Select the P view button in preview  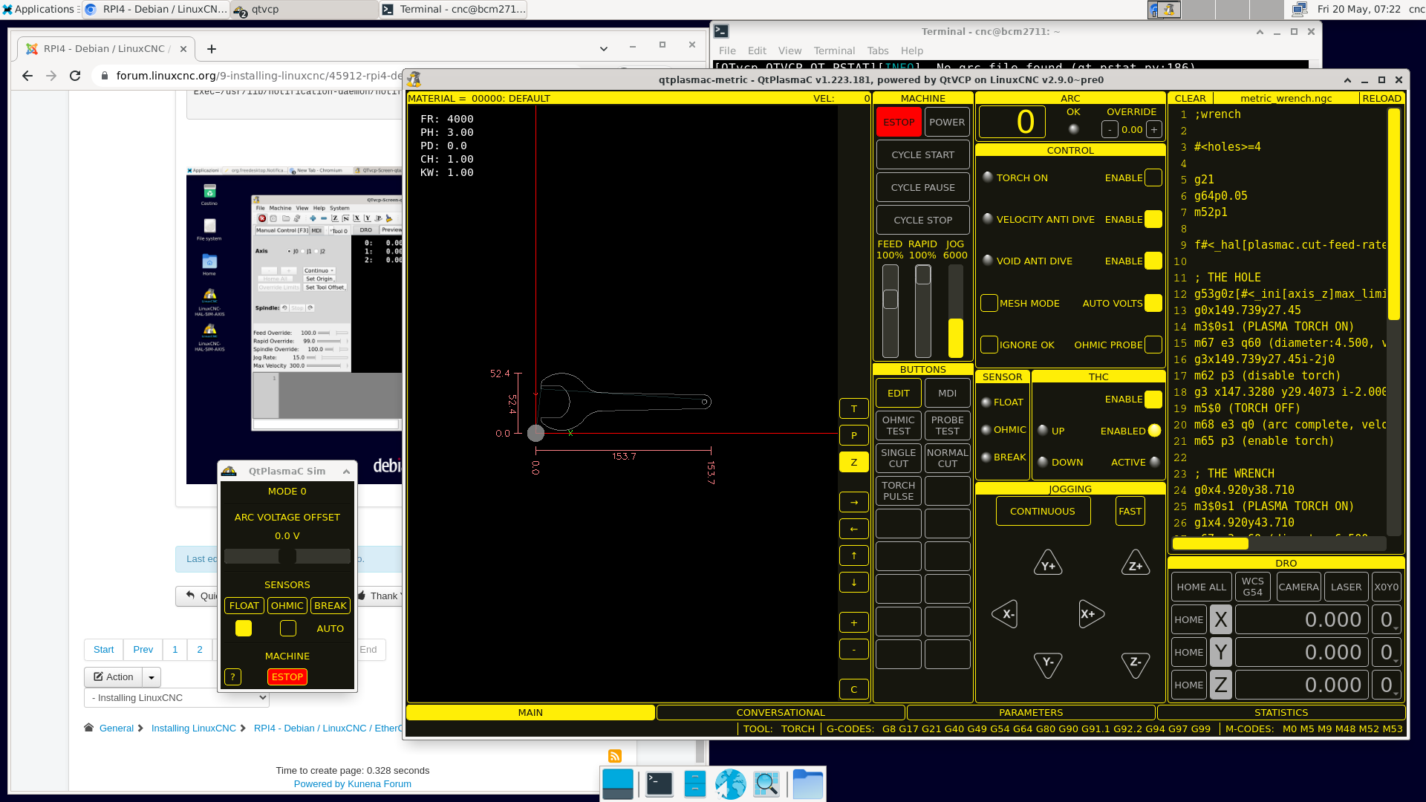pyautogui.click(x=854, y=435)
